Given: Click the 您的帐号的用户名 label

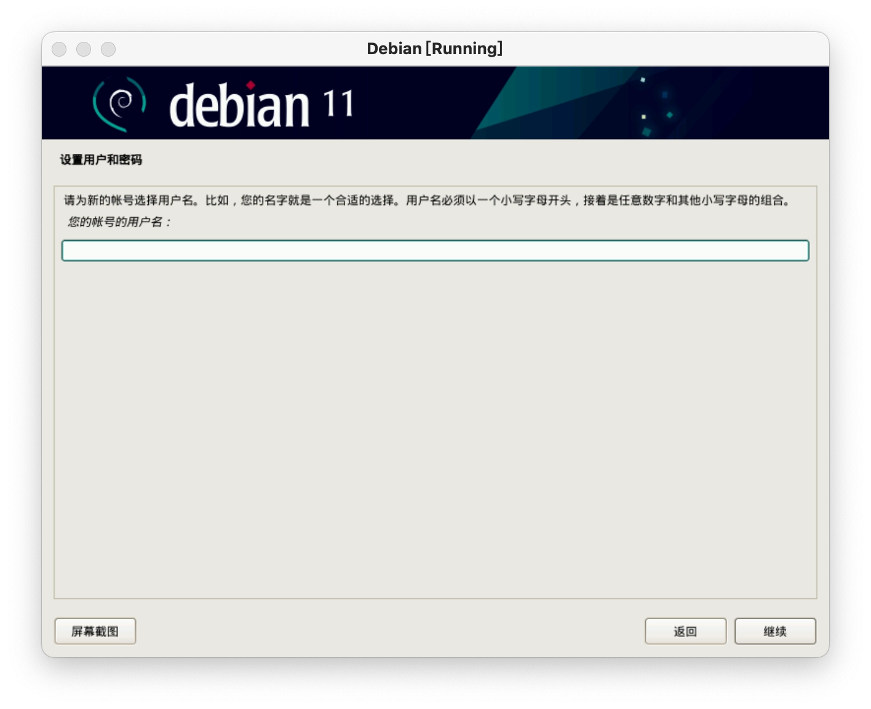Looking at the screenshot, I should pos(119,222).
